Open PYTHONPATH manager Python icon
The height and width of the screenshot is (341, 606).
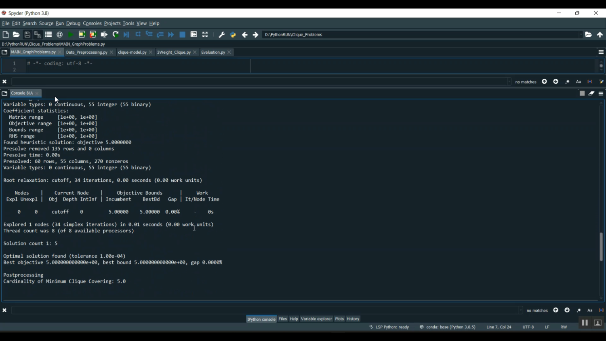[233, 35]
